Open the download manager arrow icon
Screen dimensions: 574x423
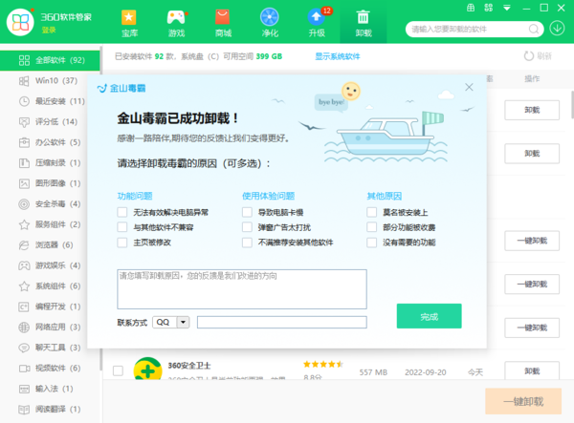coord(557,28)
